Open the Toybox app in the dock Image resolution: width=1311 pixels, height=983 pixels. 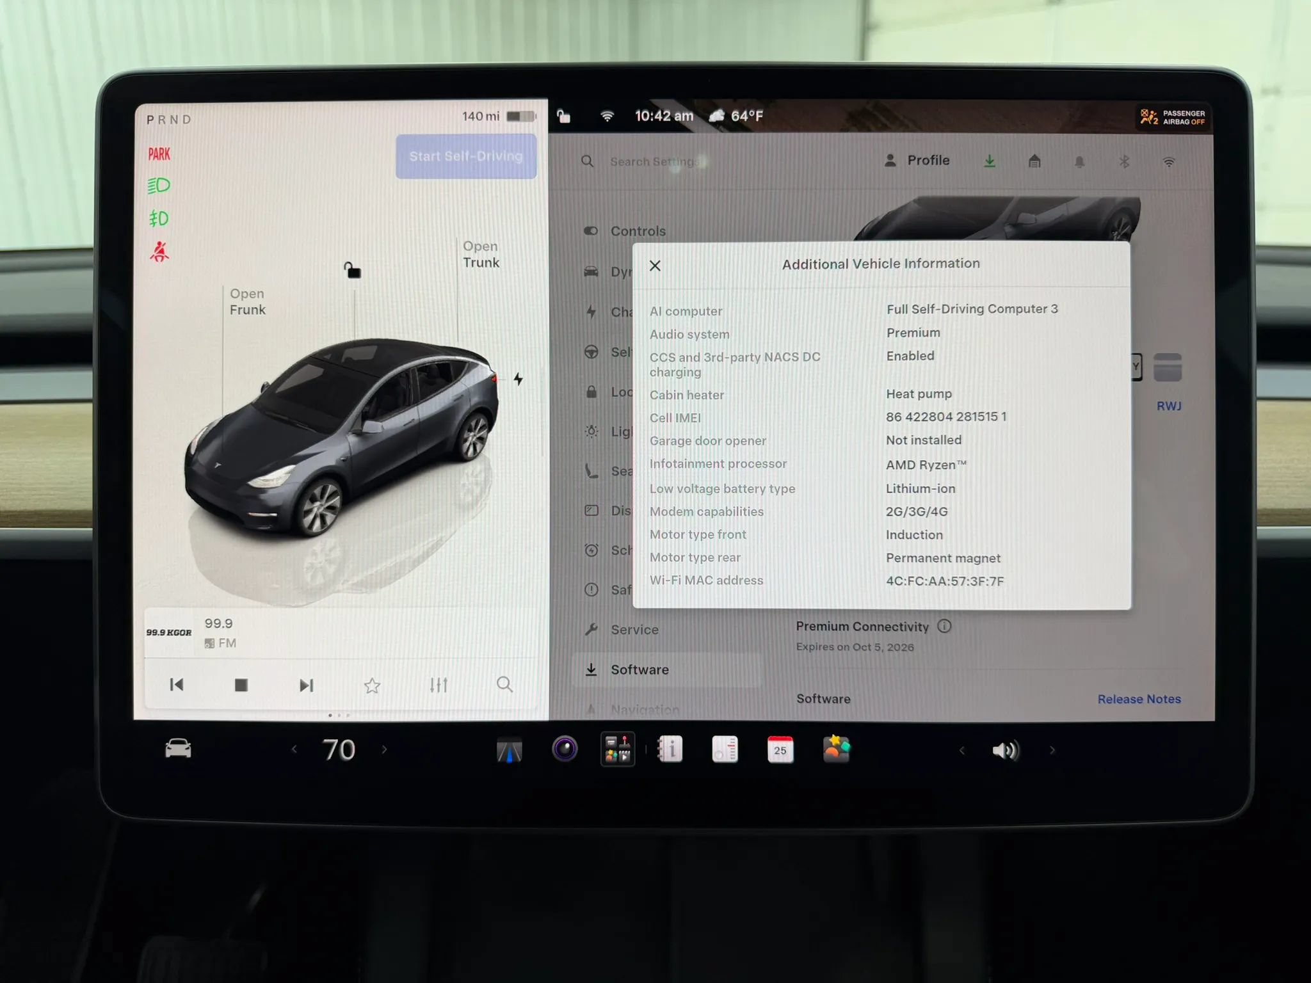836,749
